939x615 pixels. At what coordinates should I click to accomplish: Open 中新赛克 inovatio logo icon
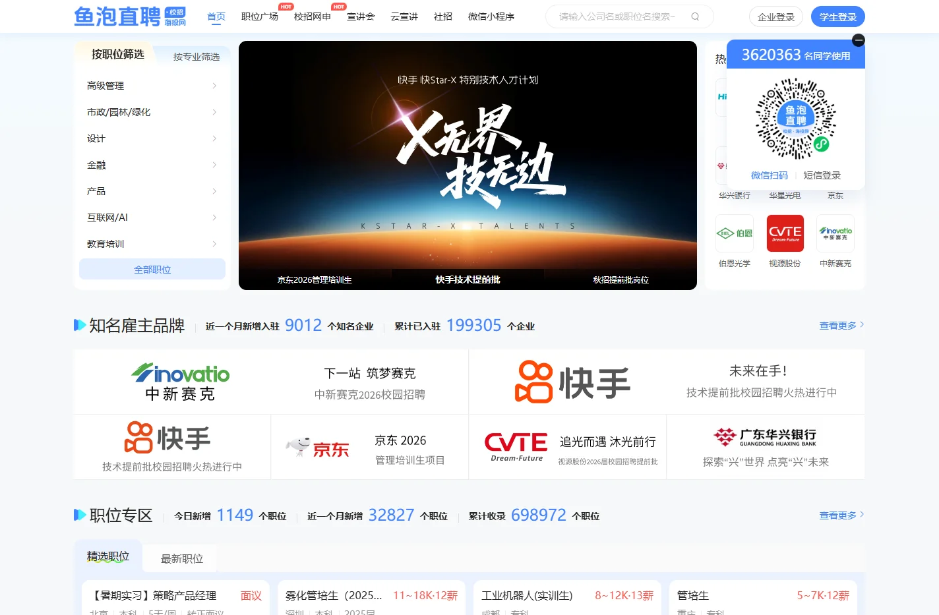coord(835,233)
